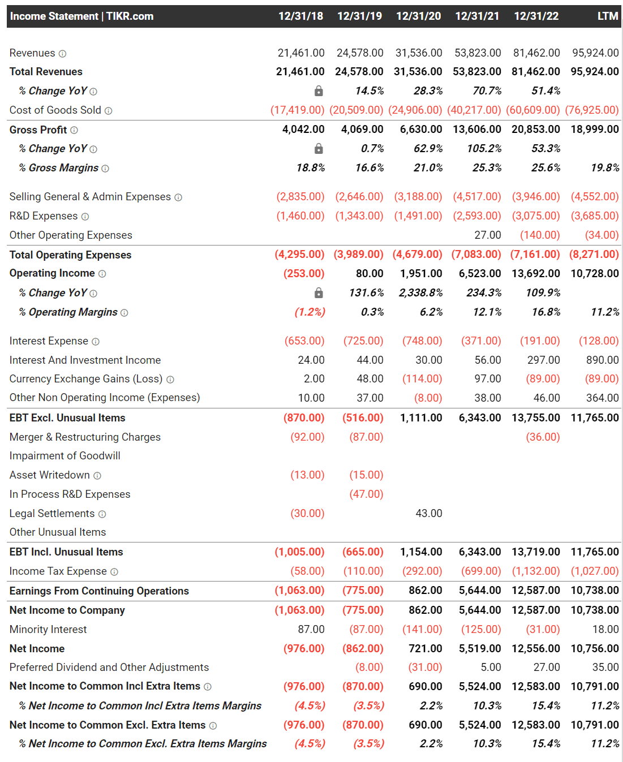Click the Total Revenues row label

point(46,72)
